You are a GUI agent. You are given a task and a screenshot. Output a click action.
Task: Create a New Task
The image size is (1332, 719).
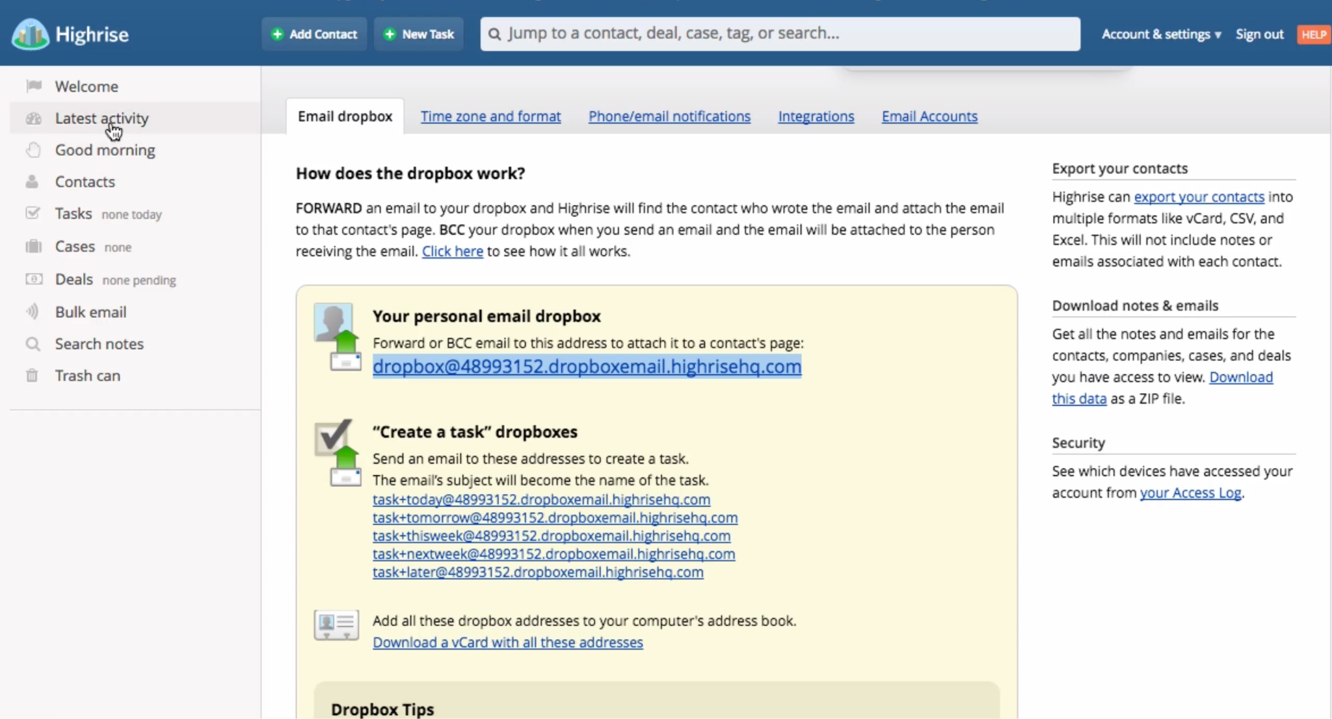coord(419,34)
